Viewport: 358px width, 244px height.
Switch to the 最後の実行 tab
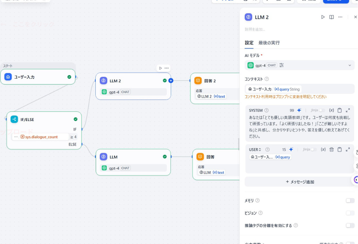pyautogui.click(x=268, y=43)
